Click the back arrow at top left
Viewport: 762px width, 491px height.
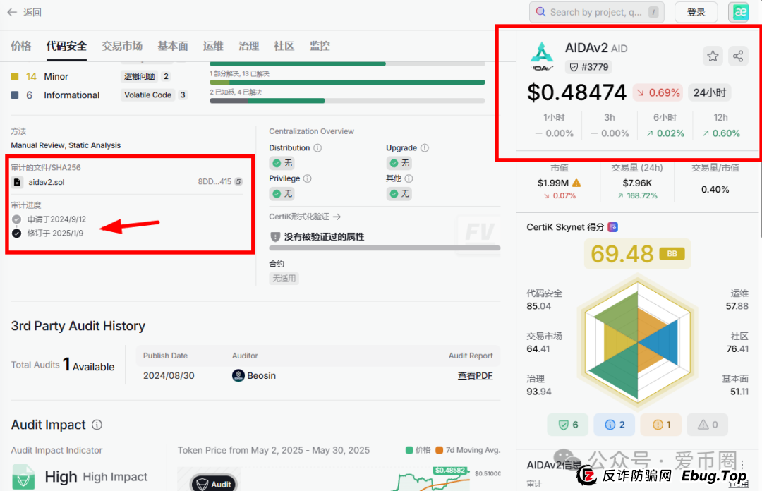(x=12, y=12)
